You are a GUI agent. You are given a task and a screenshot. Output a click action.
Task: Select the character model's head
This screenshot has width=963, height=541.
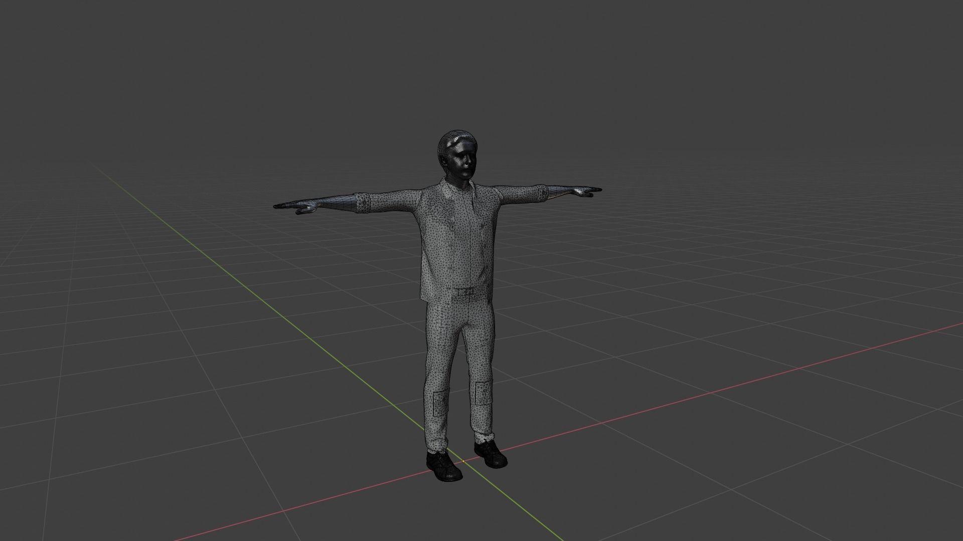pos(456,155)
